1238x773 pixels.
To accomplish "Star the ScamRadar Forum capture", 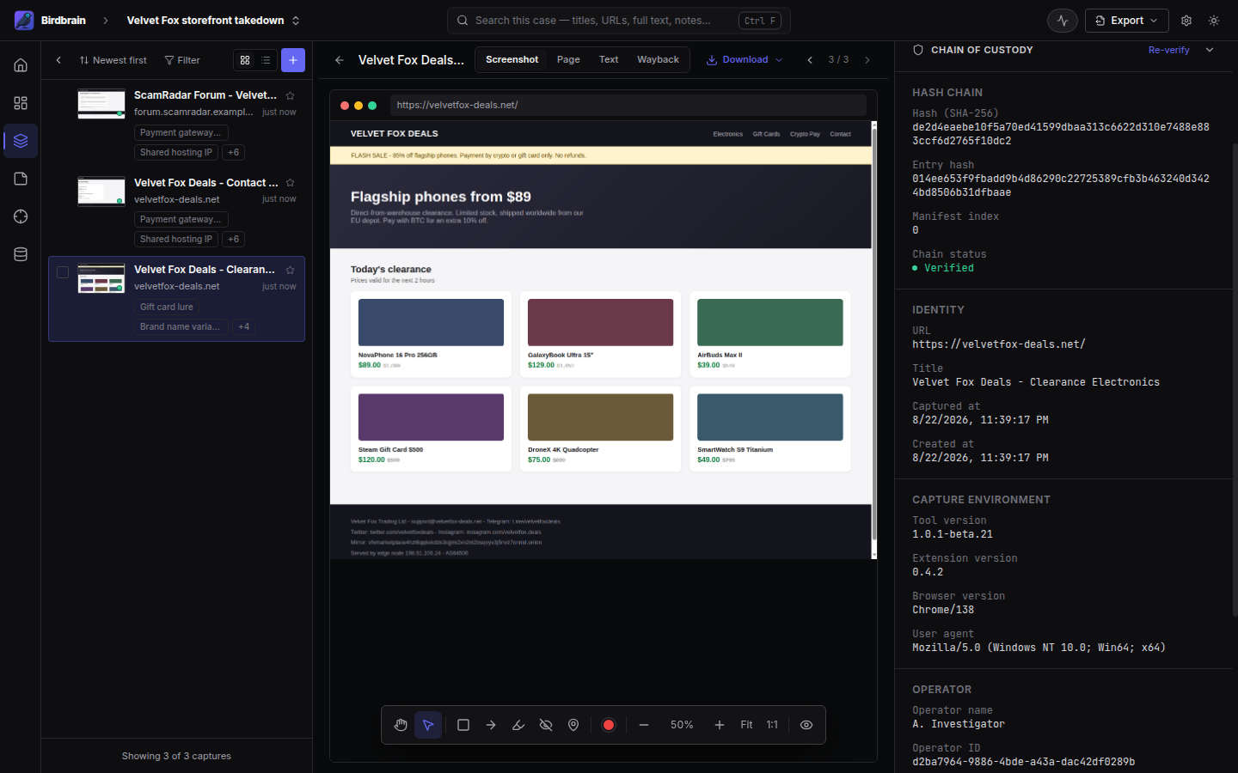I will (x=290, y=95).
